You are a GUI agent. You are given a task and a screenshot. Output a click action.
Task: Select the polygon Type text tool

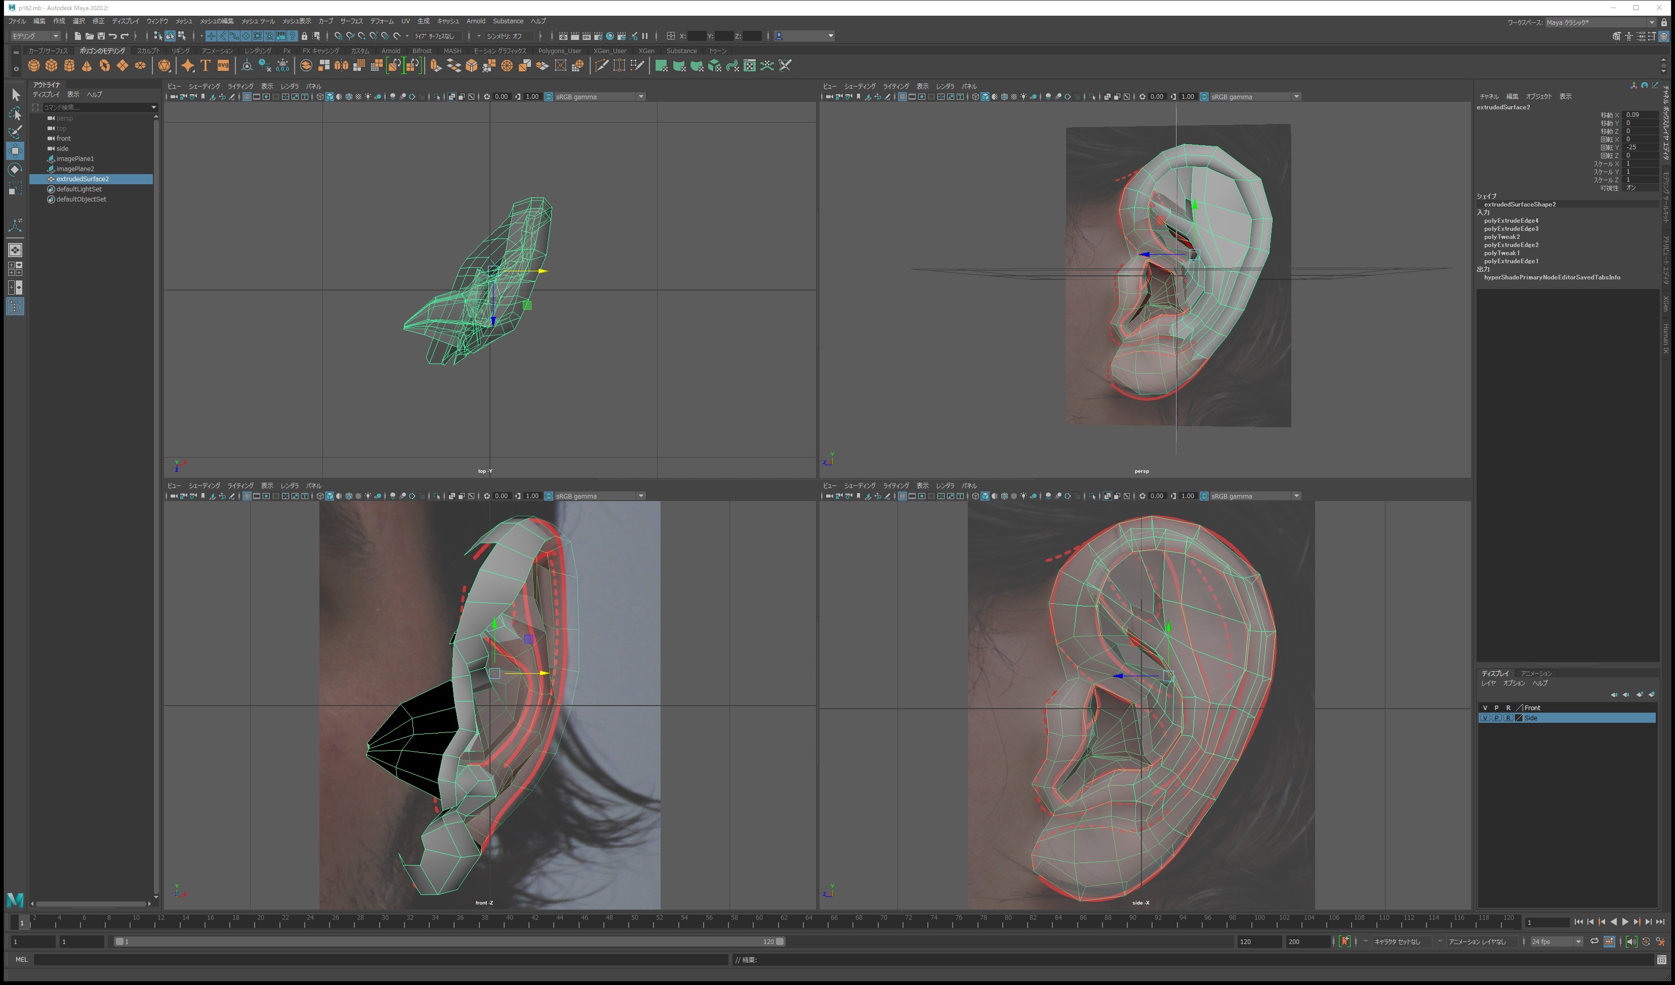click(x=206, y=65)
